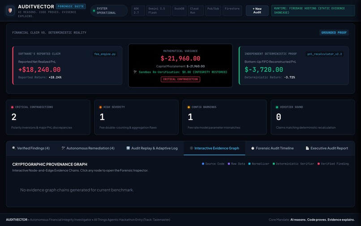Switch to Executive Audit Report tab
Screen dimensions: 361x226
point(327,148)
